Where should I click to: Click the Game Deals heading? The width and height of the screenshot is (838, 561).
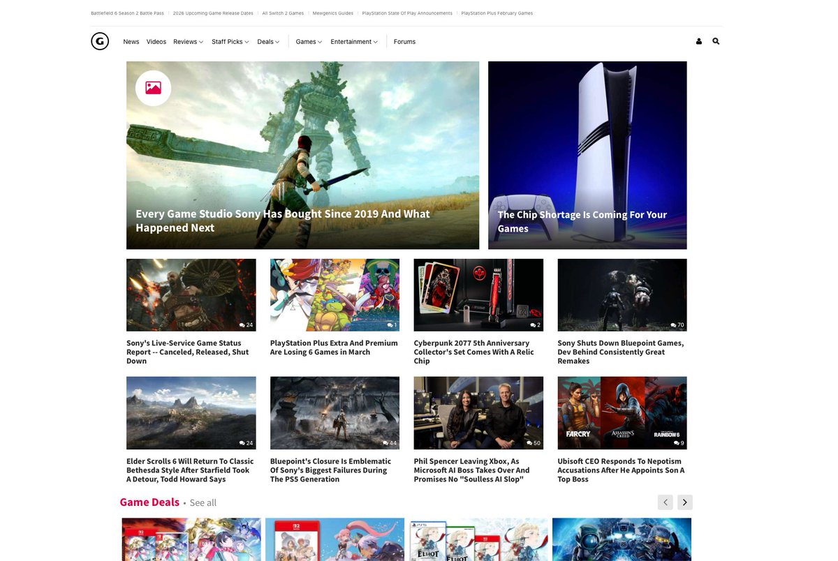point(149,502)
